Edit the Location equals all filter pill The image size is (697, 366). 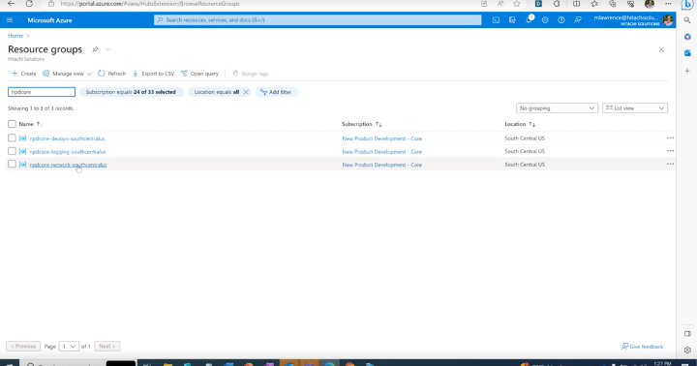pos(217,92)
